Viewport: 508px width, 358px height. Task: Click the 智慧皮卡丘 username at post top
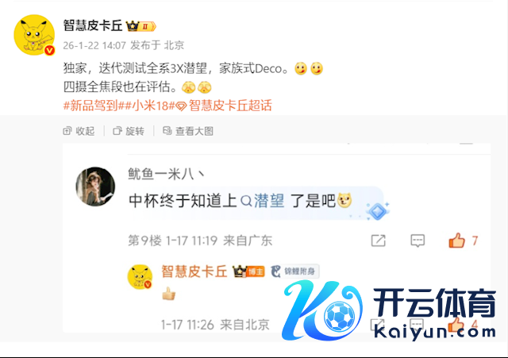click(x=93, y=25)
